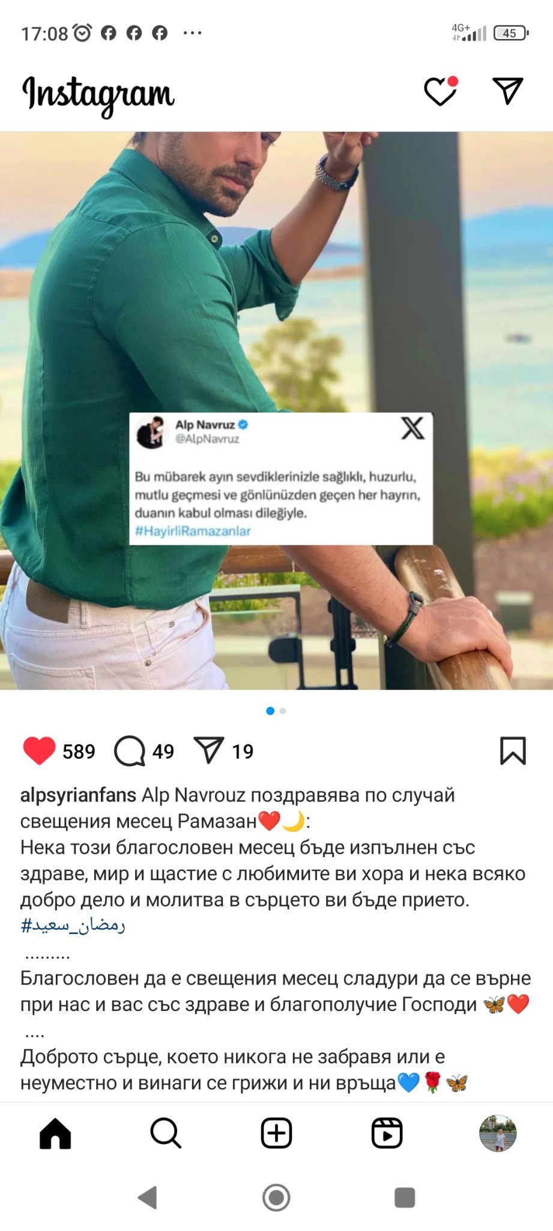Tap the Instagram logo in header

click(x=98, y=95)
